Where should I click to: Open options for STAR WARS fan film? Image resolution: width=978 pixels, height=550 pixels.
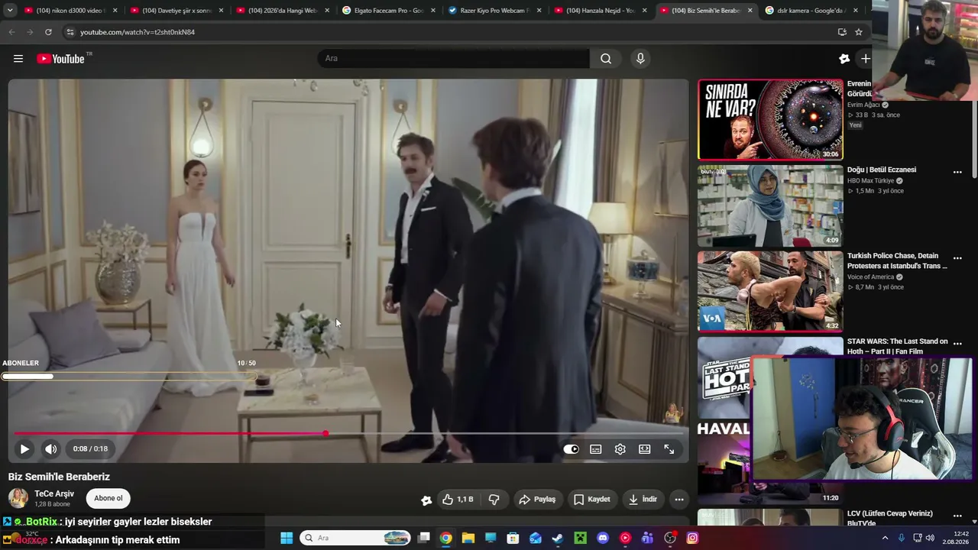(x=957, y=344)
